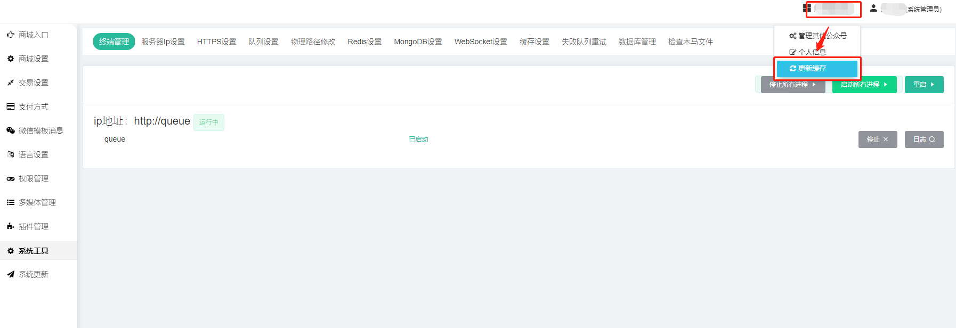
Task: Open the 缓存设置 tab
Action: [534, 42]
